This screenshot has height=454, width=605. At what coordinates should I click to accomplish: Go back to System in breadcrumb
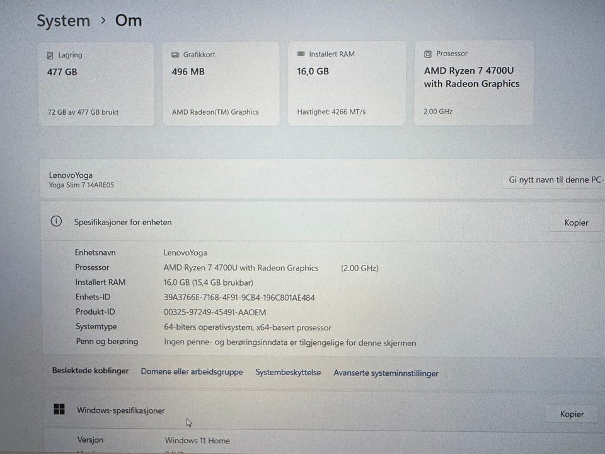[x=63, y=20]
